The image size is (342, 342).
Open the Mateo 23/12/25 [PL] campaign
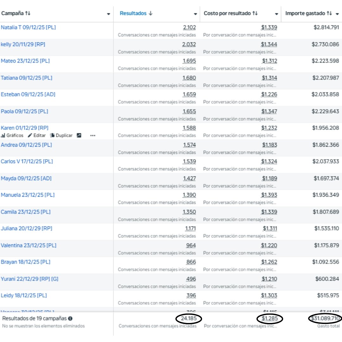[25, 61]
